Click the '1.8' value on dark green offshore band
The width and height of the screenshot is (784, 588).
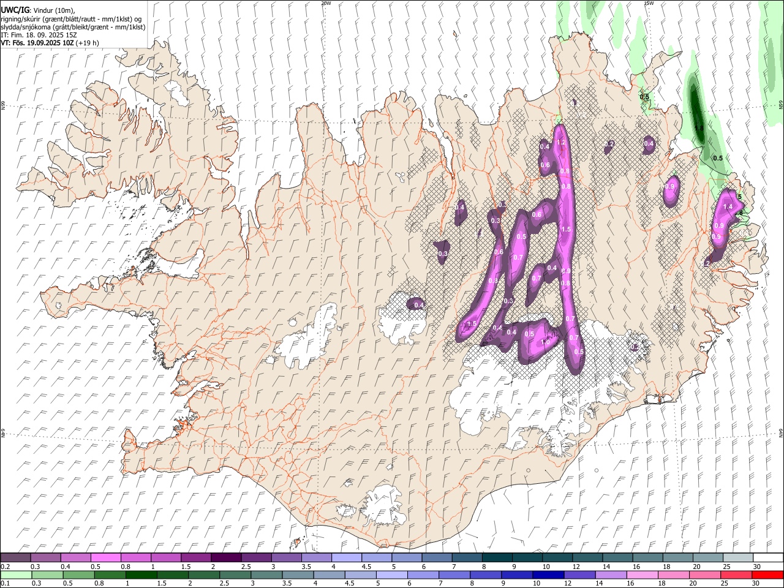699,127
